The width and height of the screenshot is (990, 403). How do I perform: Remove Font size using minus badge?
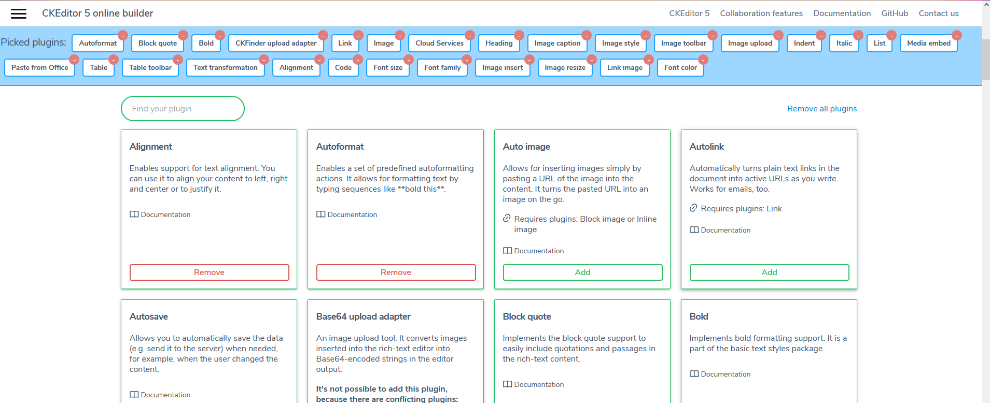pyautogui.click(x=409, y=60)
